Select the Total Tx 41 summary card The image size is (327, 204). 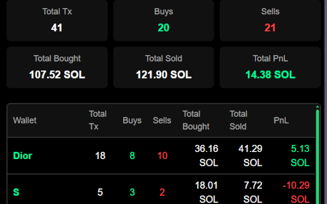[x=57, y=20]
